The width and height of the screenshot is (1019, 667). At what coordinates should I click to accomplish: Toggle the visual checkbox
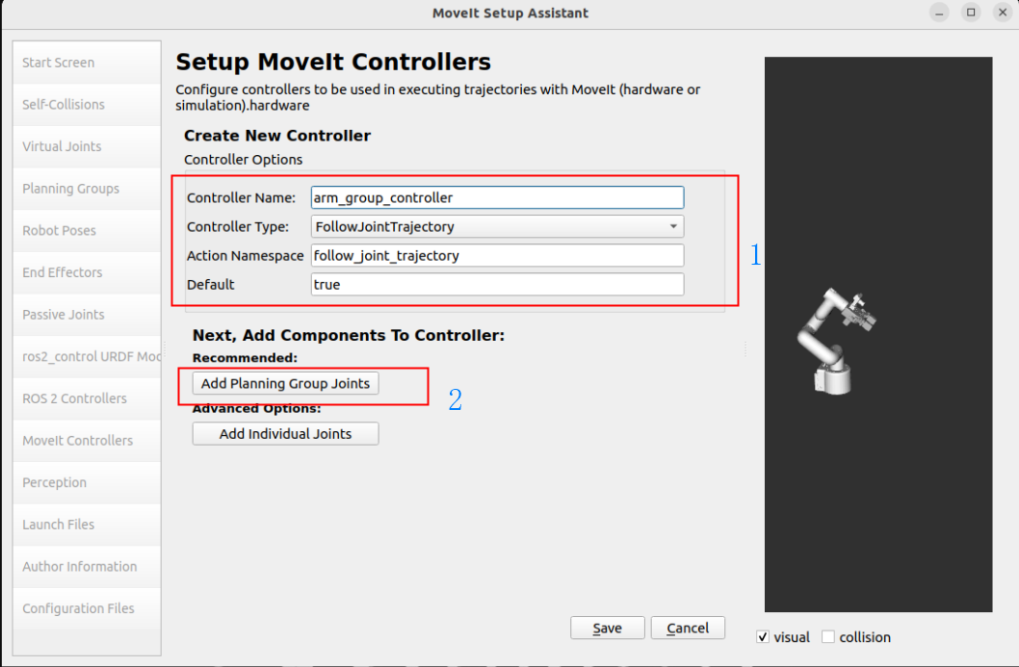763,637
